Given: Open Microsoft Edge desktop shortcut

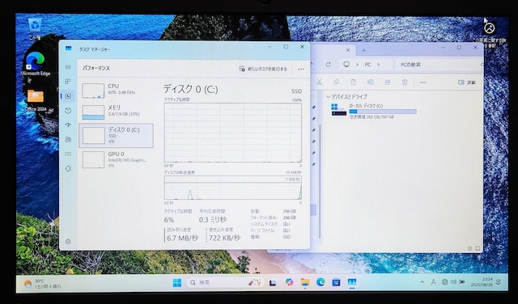Looking at the screenshot, I should pyautogui.click(x=36, y=65).
